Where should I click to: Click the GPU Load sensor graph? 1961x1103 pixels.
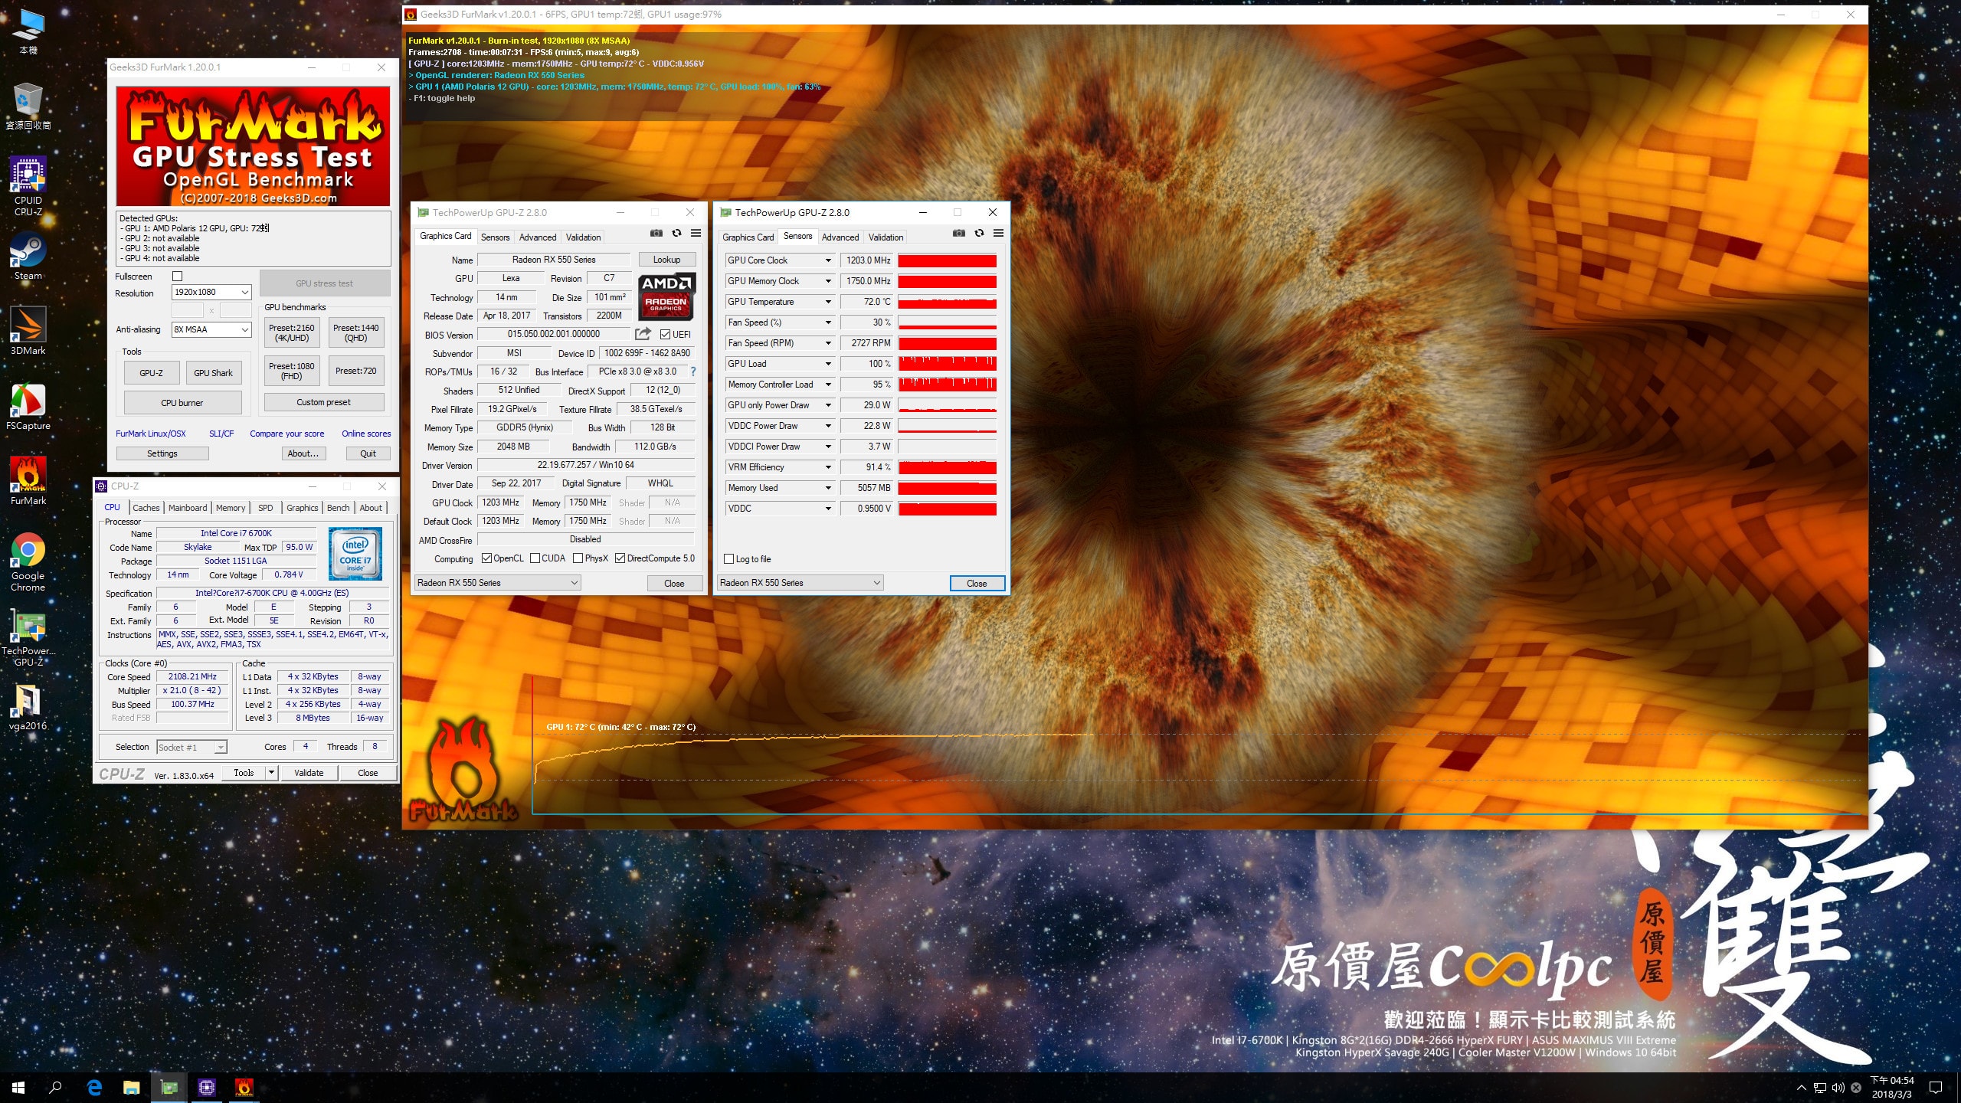pyautogui.click(x=948, y=364)
